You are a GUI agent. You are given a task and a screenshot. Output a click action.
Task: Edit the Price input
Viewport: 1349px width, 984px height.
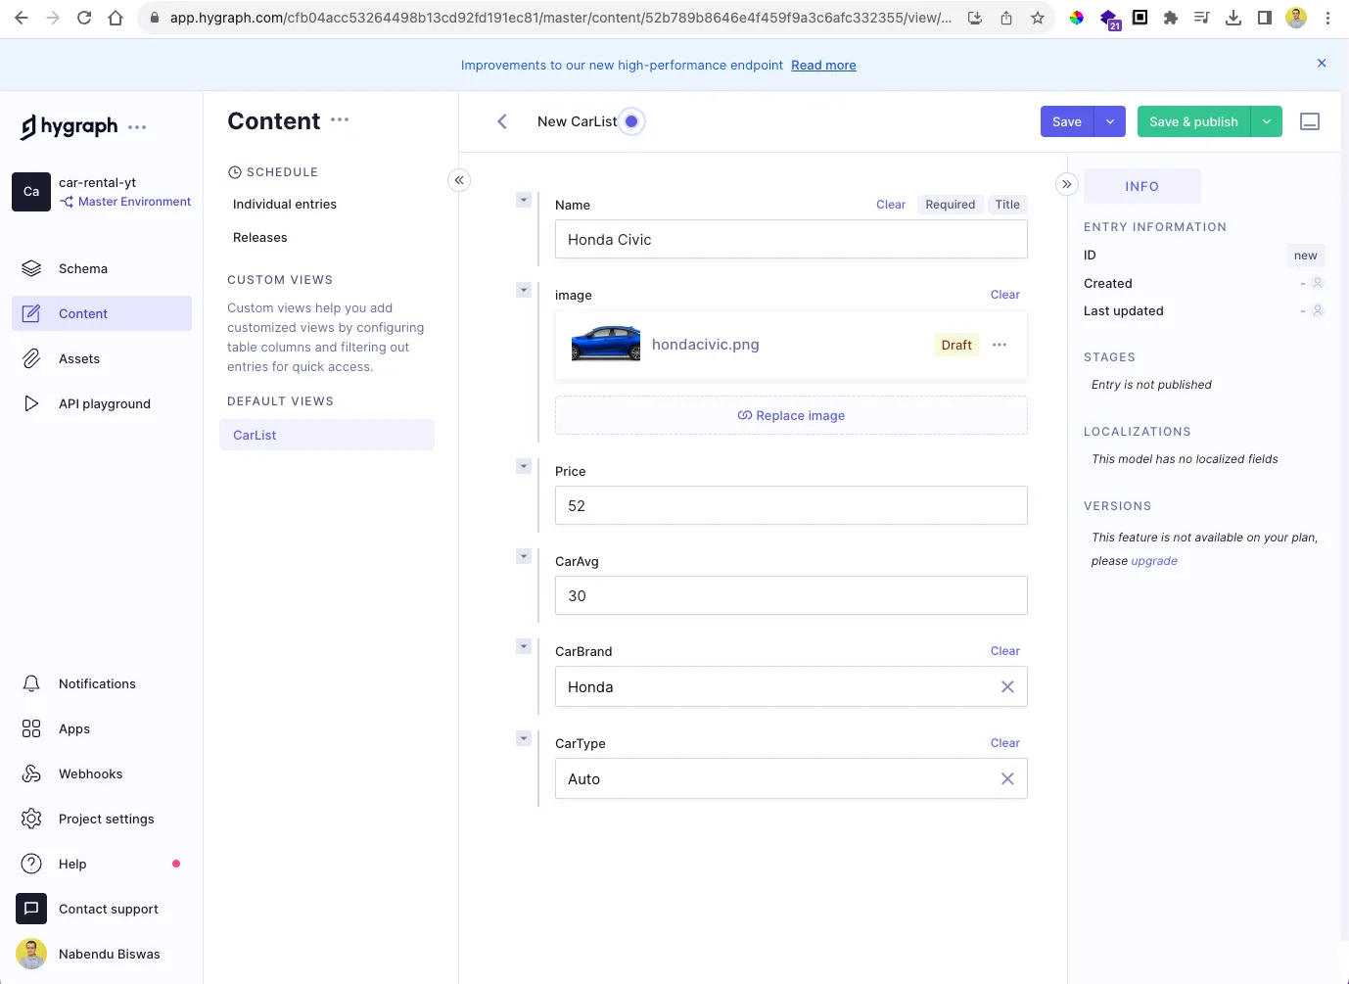pos(791,505)
